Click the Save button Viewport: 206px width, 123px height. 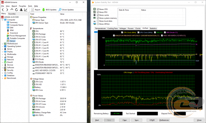click(136, 120)
